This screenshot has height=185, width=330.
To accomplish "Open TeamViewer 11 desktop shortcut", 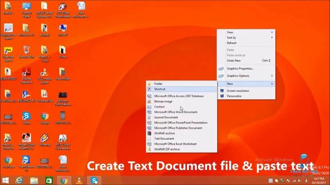I will point(26,163).
